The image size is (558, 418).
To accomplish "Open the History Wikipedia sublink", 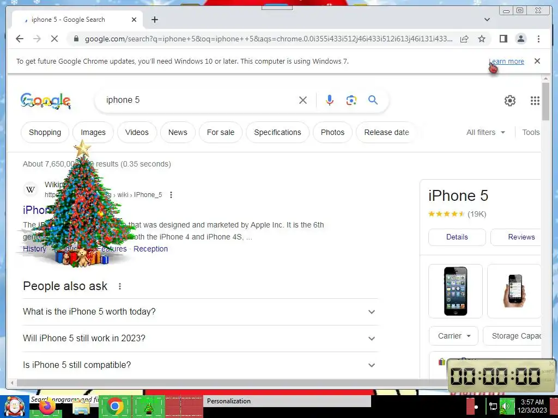I will pos(34,249).
